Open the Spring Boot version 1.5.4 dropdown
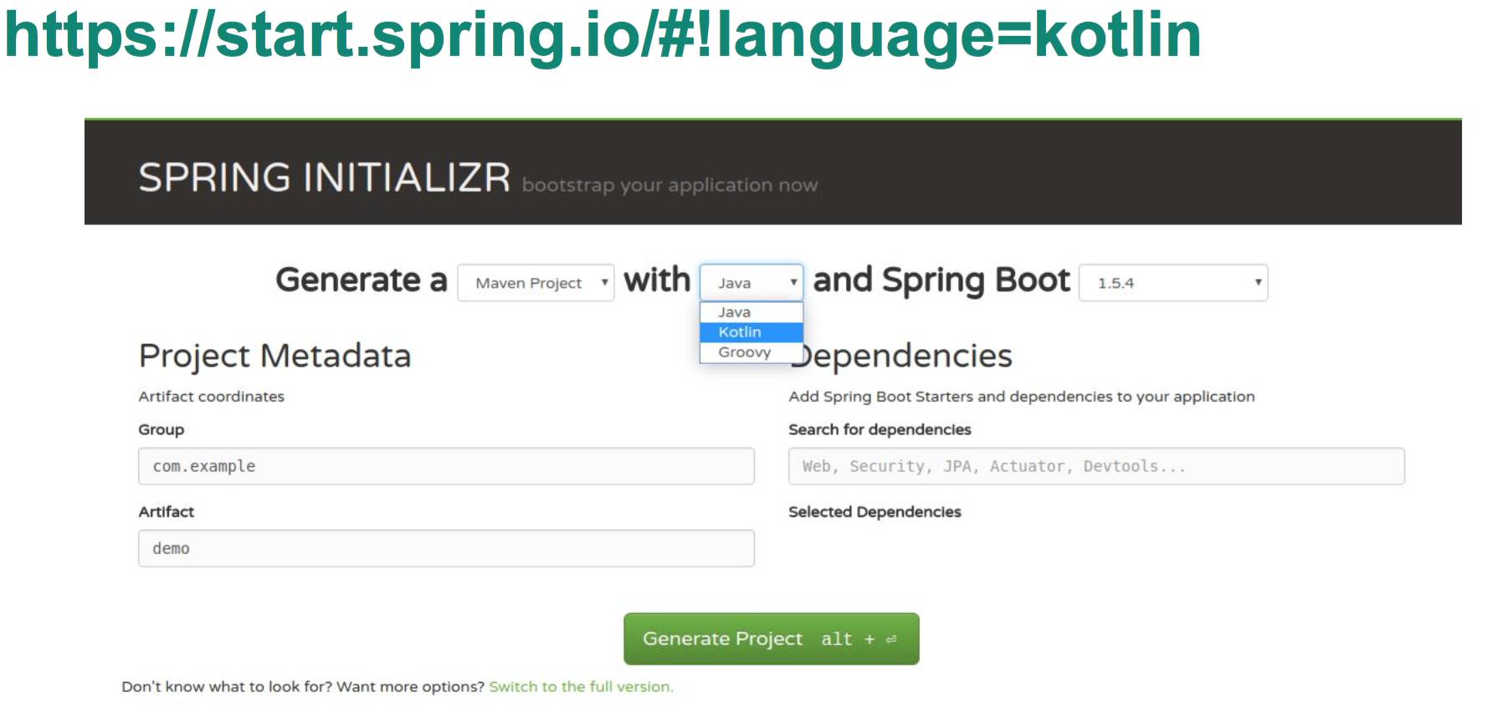 tap(1173, 283)
